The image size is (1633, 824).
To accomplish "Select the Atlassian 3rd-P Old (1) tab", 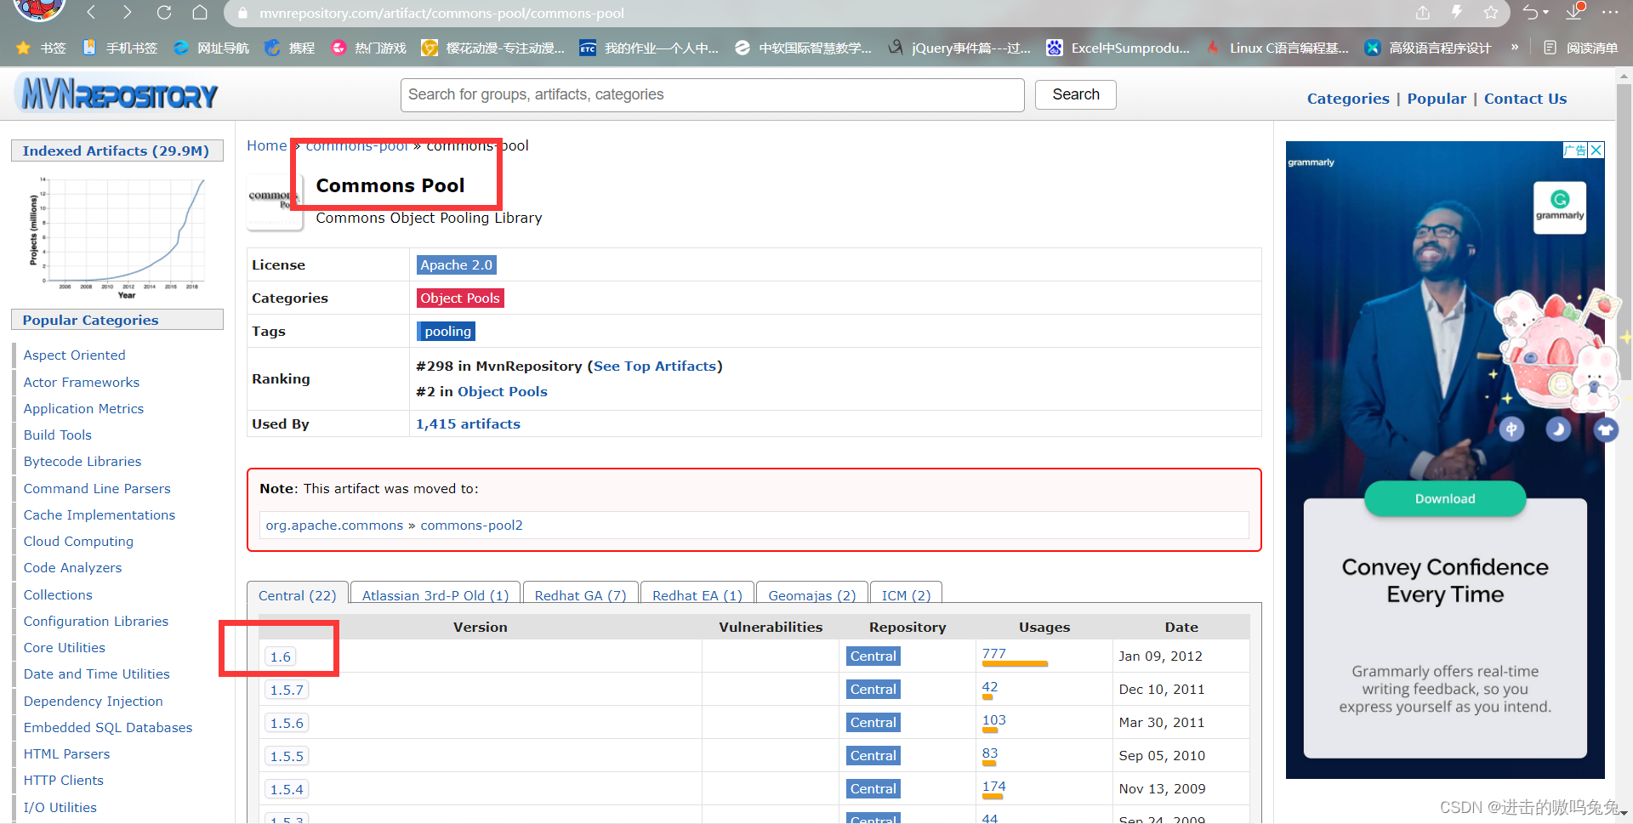I will click(435, 594).
